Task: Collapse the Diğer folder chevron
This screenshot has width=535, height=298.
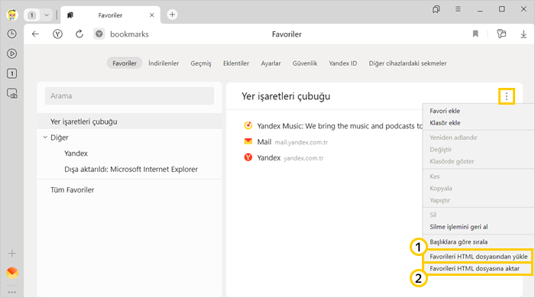Action: pos(45,138)
